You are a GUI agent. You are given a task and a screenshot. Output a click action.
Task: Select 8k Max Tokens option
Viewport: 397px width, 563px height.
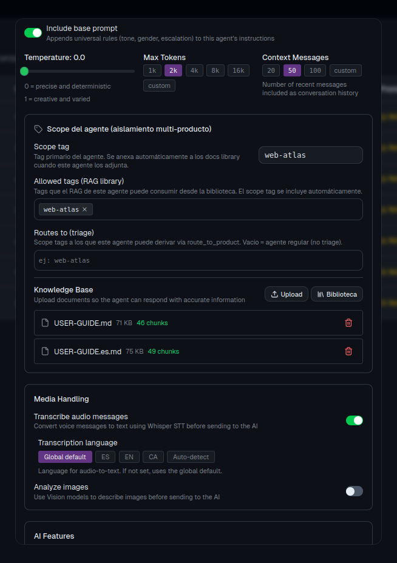pyautogui.click(x=215, y=70)
